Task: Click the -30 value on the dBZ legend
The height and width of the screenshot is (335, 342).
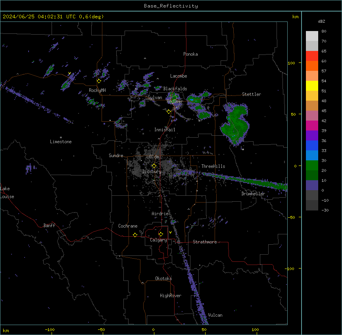Action: [325, 210]
